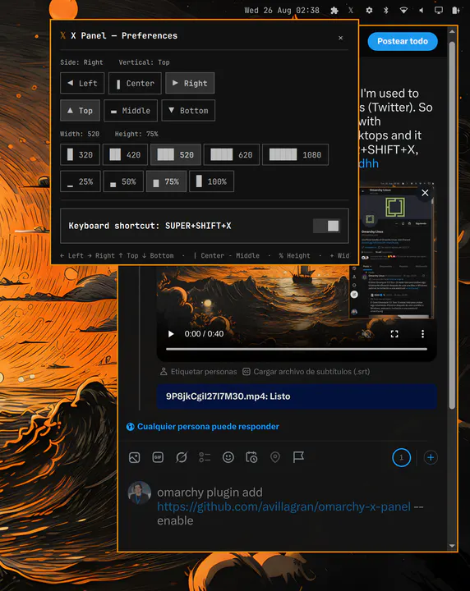Click the profile avatar beside the reply text
This screenshot has width=470, height=591.
pyautogui.click(x=139, y=493)
